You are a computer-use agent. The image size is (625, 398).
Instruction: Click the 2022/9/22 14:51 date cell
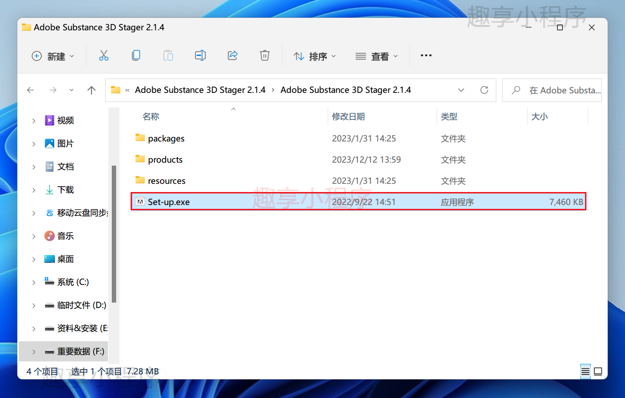pos(364,202)
